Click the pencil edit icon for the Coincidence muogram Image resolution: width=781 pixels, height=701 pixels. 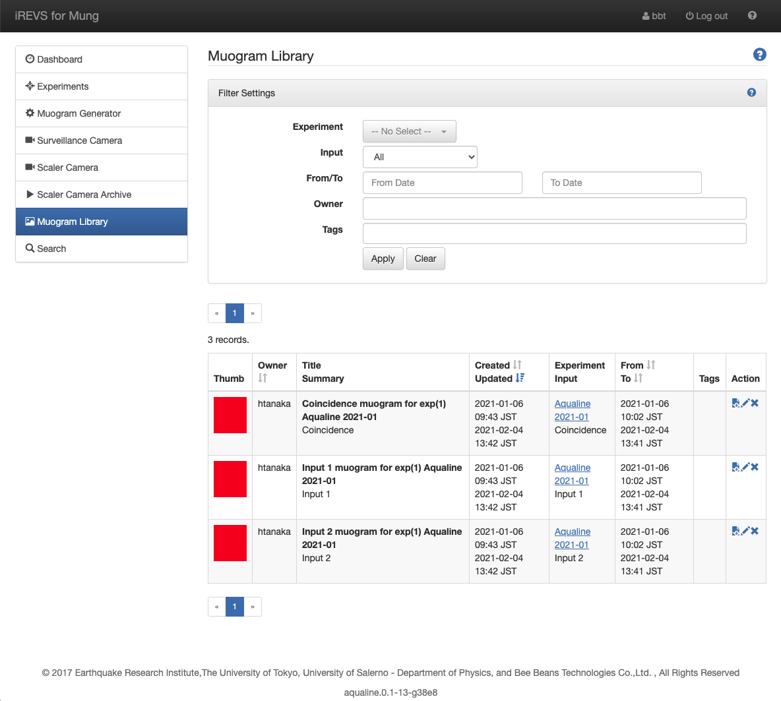point(745,403)
